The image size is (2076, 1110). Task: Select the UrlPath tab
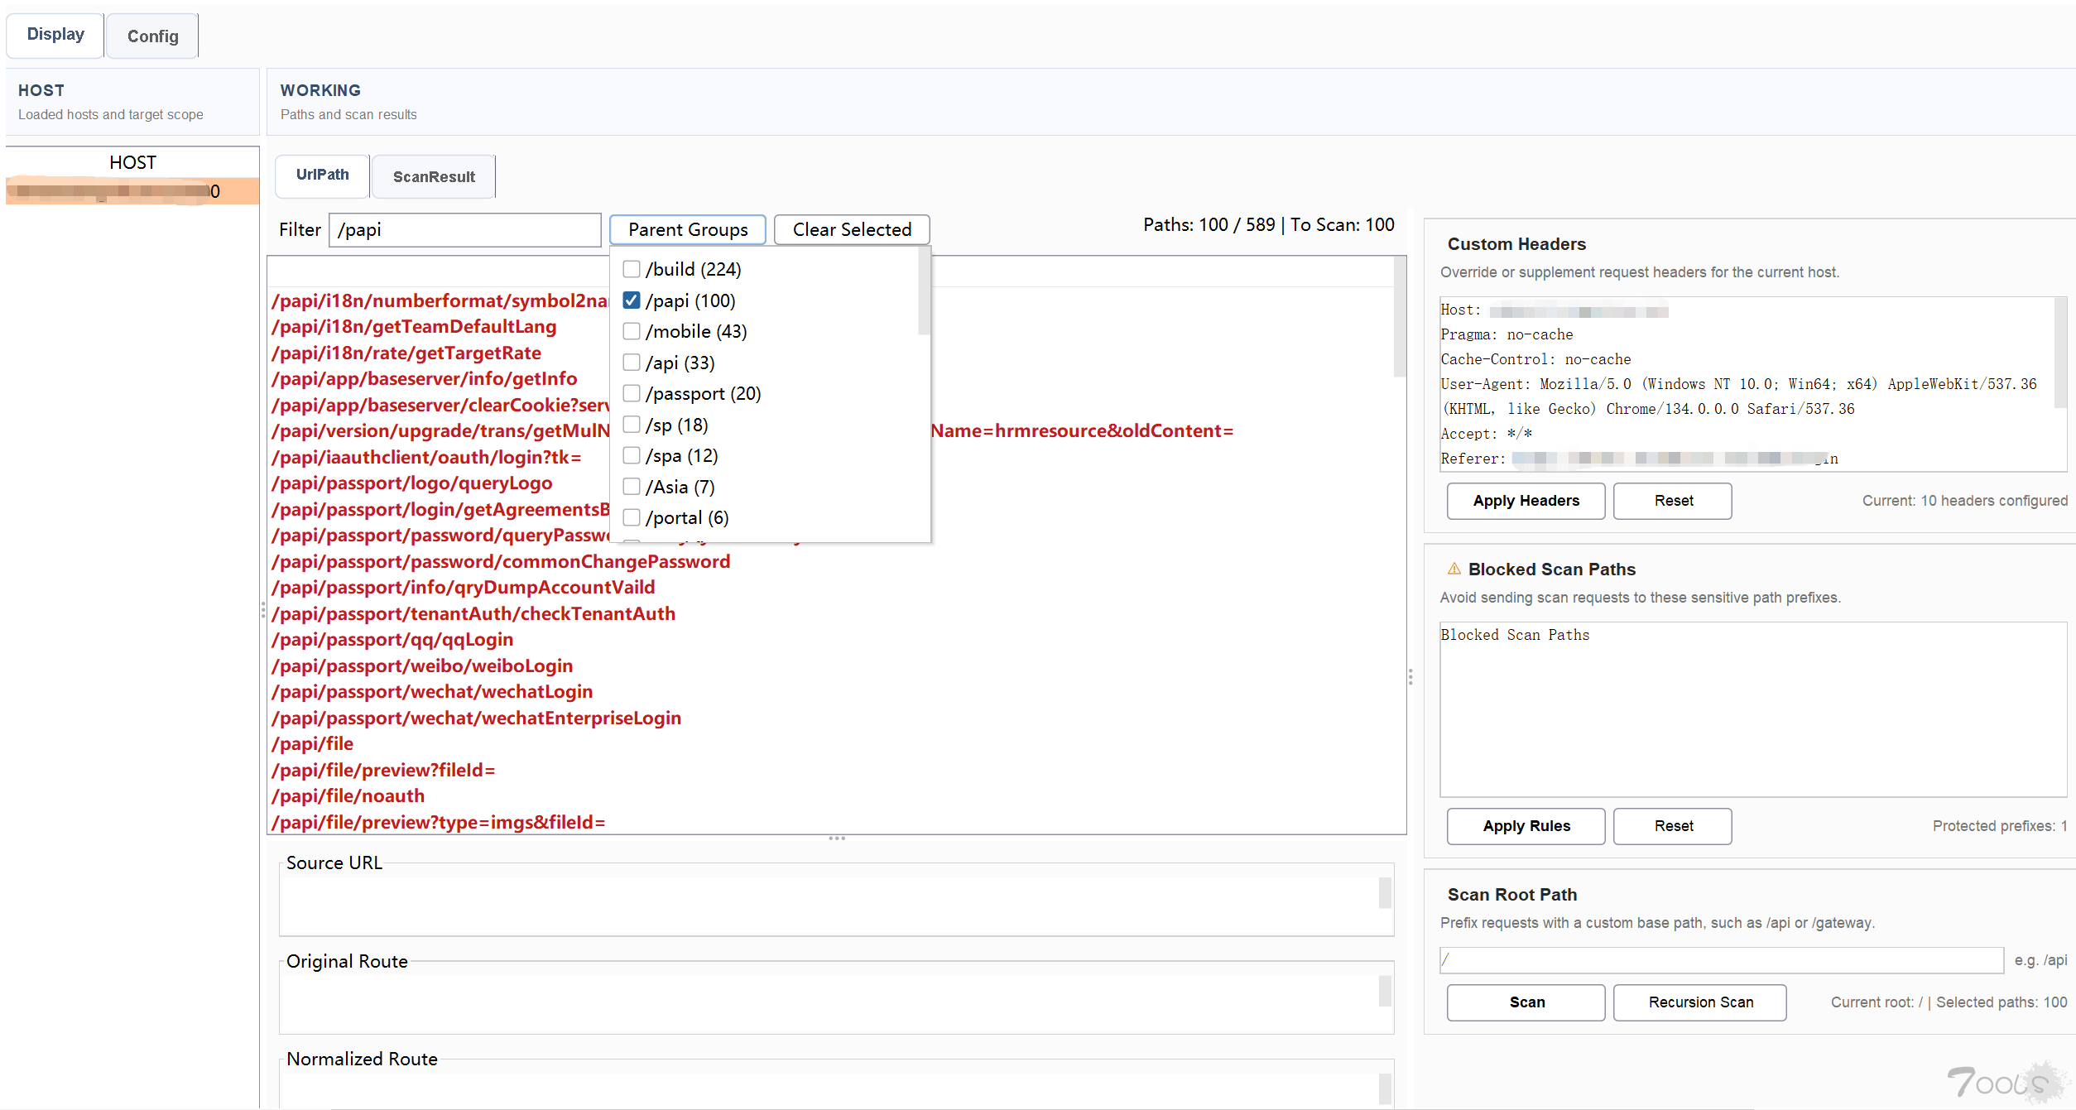coord(322,175)
